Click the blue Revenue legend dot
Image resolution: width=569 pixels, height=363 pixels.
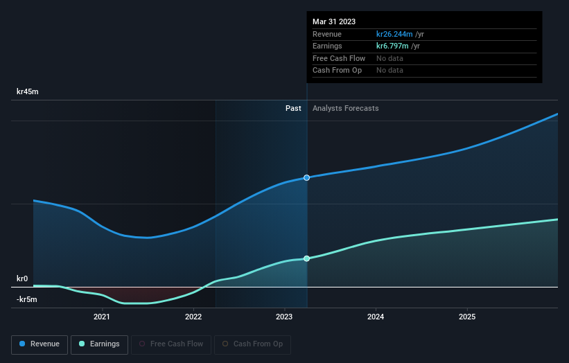22,344
